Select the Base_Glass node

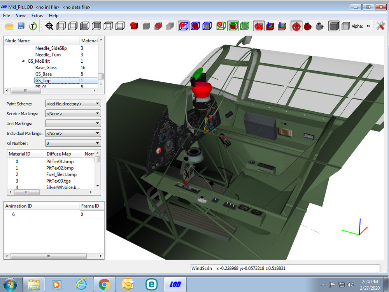click(46, 67)
